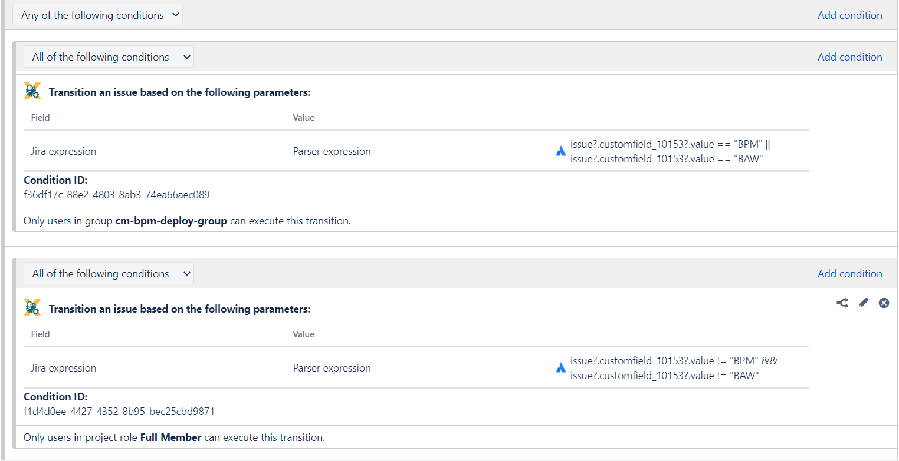Image resolution: width=899 pixels, height=461 pixels.
Task: Click Atlassian icon next to BPM || expression
Action: point(560,151)
